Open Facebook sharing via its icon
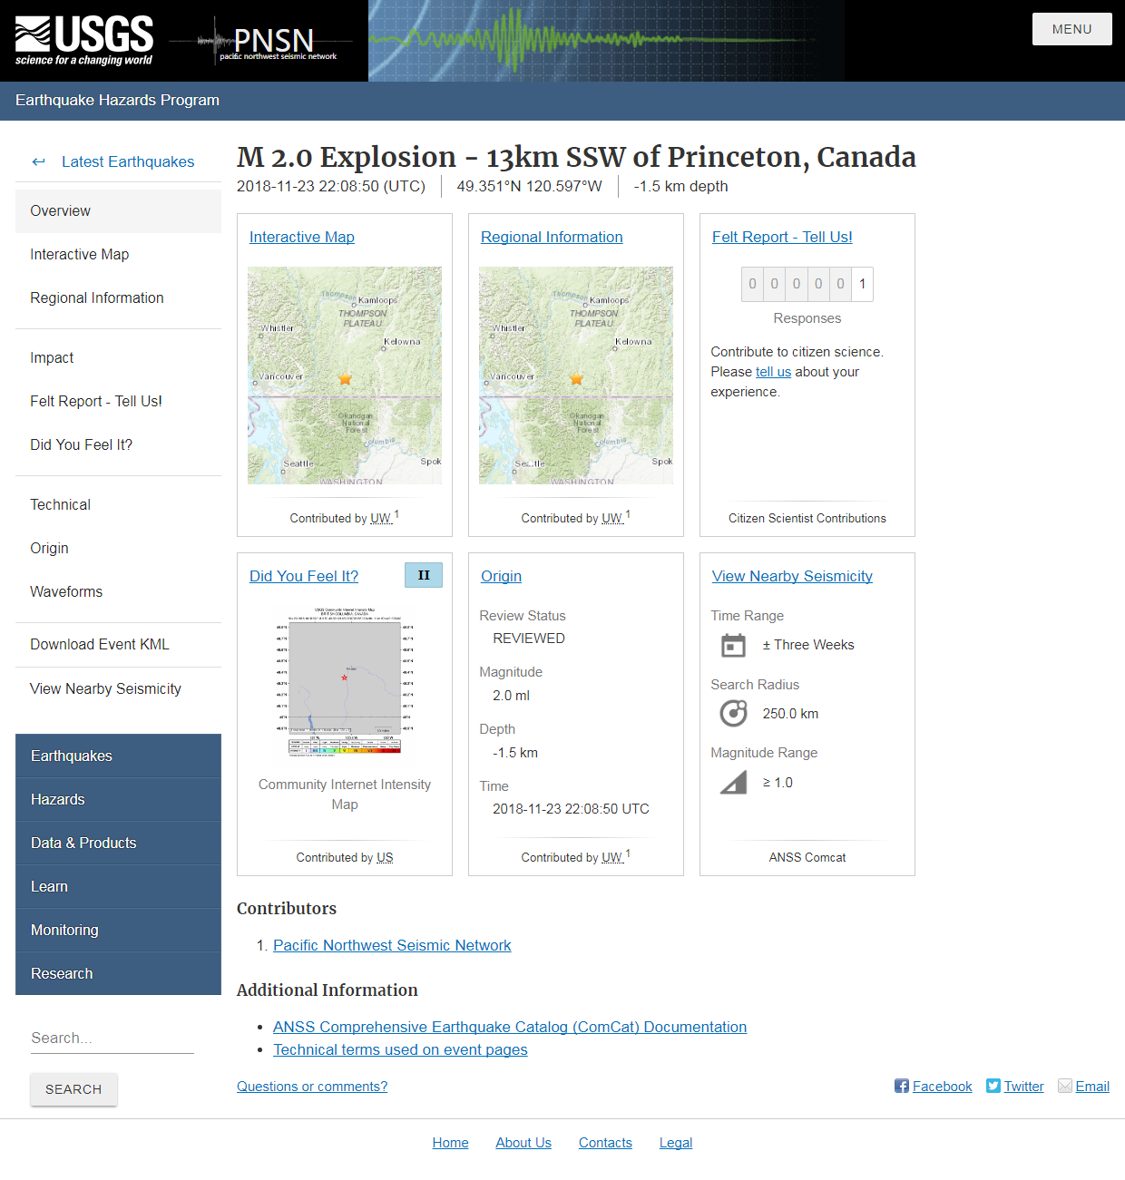 901,1086
